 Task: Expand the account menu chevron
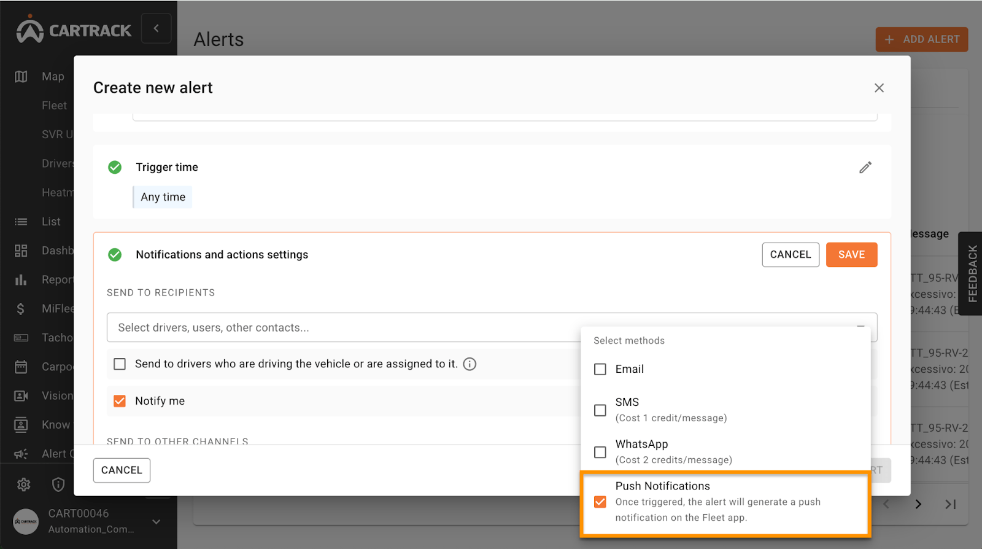tap(157, 521)
